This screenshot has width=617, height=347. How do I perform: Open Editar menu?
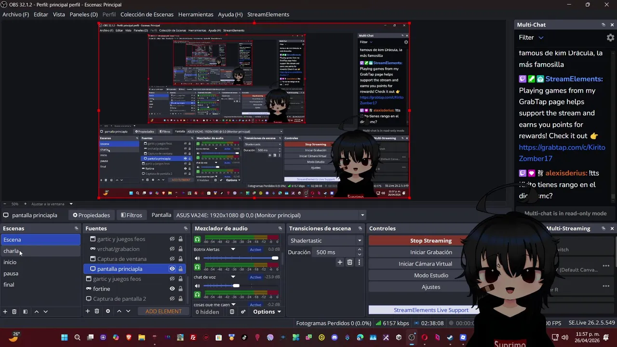pyautogui.click(x=40, y=14)
